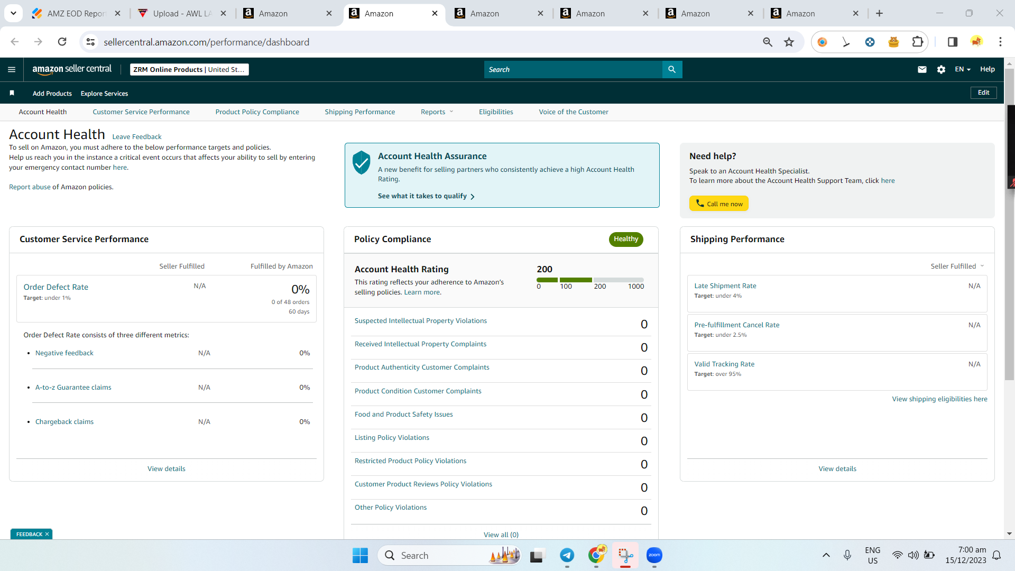Image resolution: width=1015 pixels, height=571 pixels.
Task: Open the settings gear icon
Action: click(x=941, y=69)
